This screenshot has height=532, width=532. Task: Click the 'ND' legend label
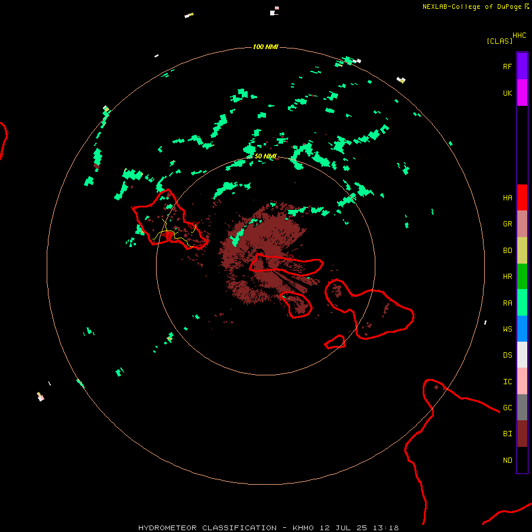click(507, 460)
